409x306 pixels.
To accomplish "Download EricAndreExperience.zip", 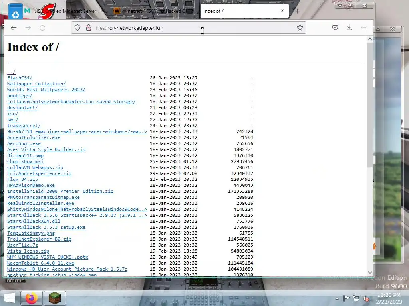I will tap(39, 174).
